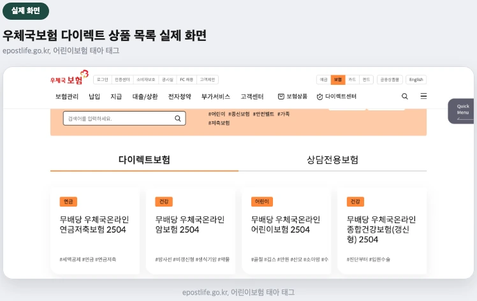Viewport: 477px width, 301px height.
Task: Select the 다이렉트보험 tab
Action: click(144, 160)
